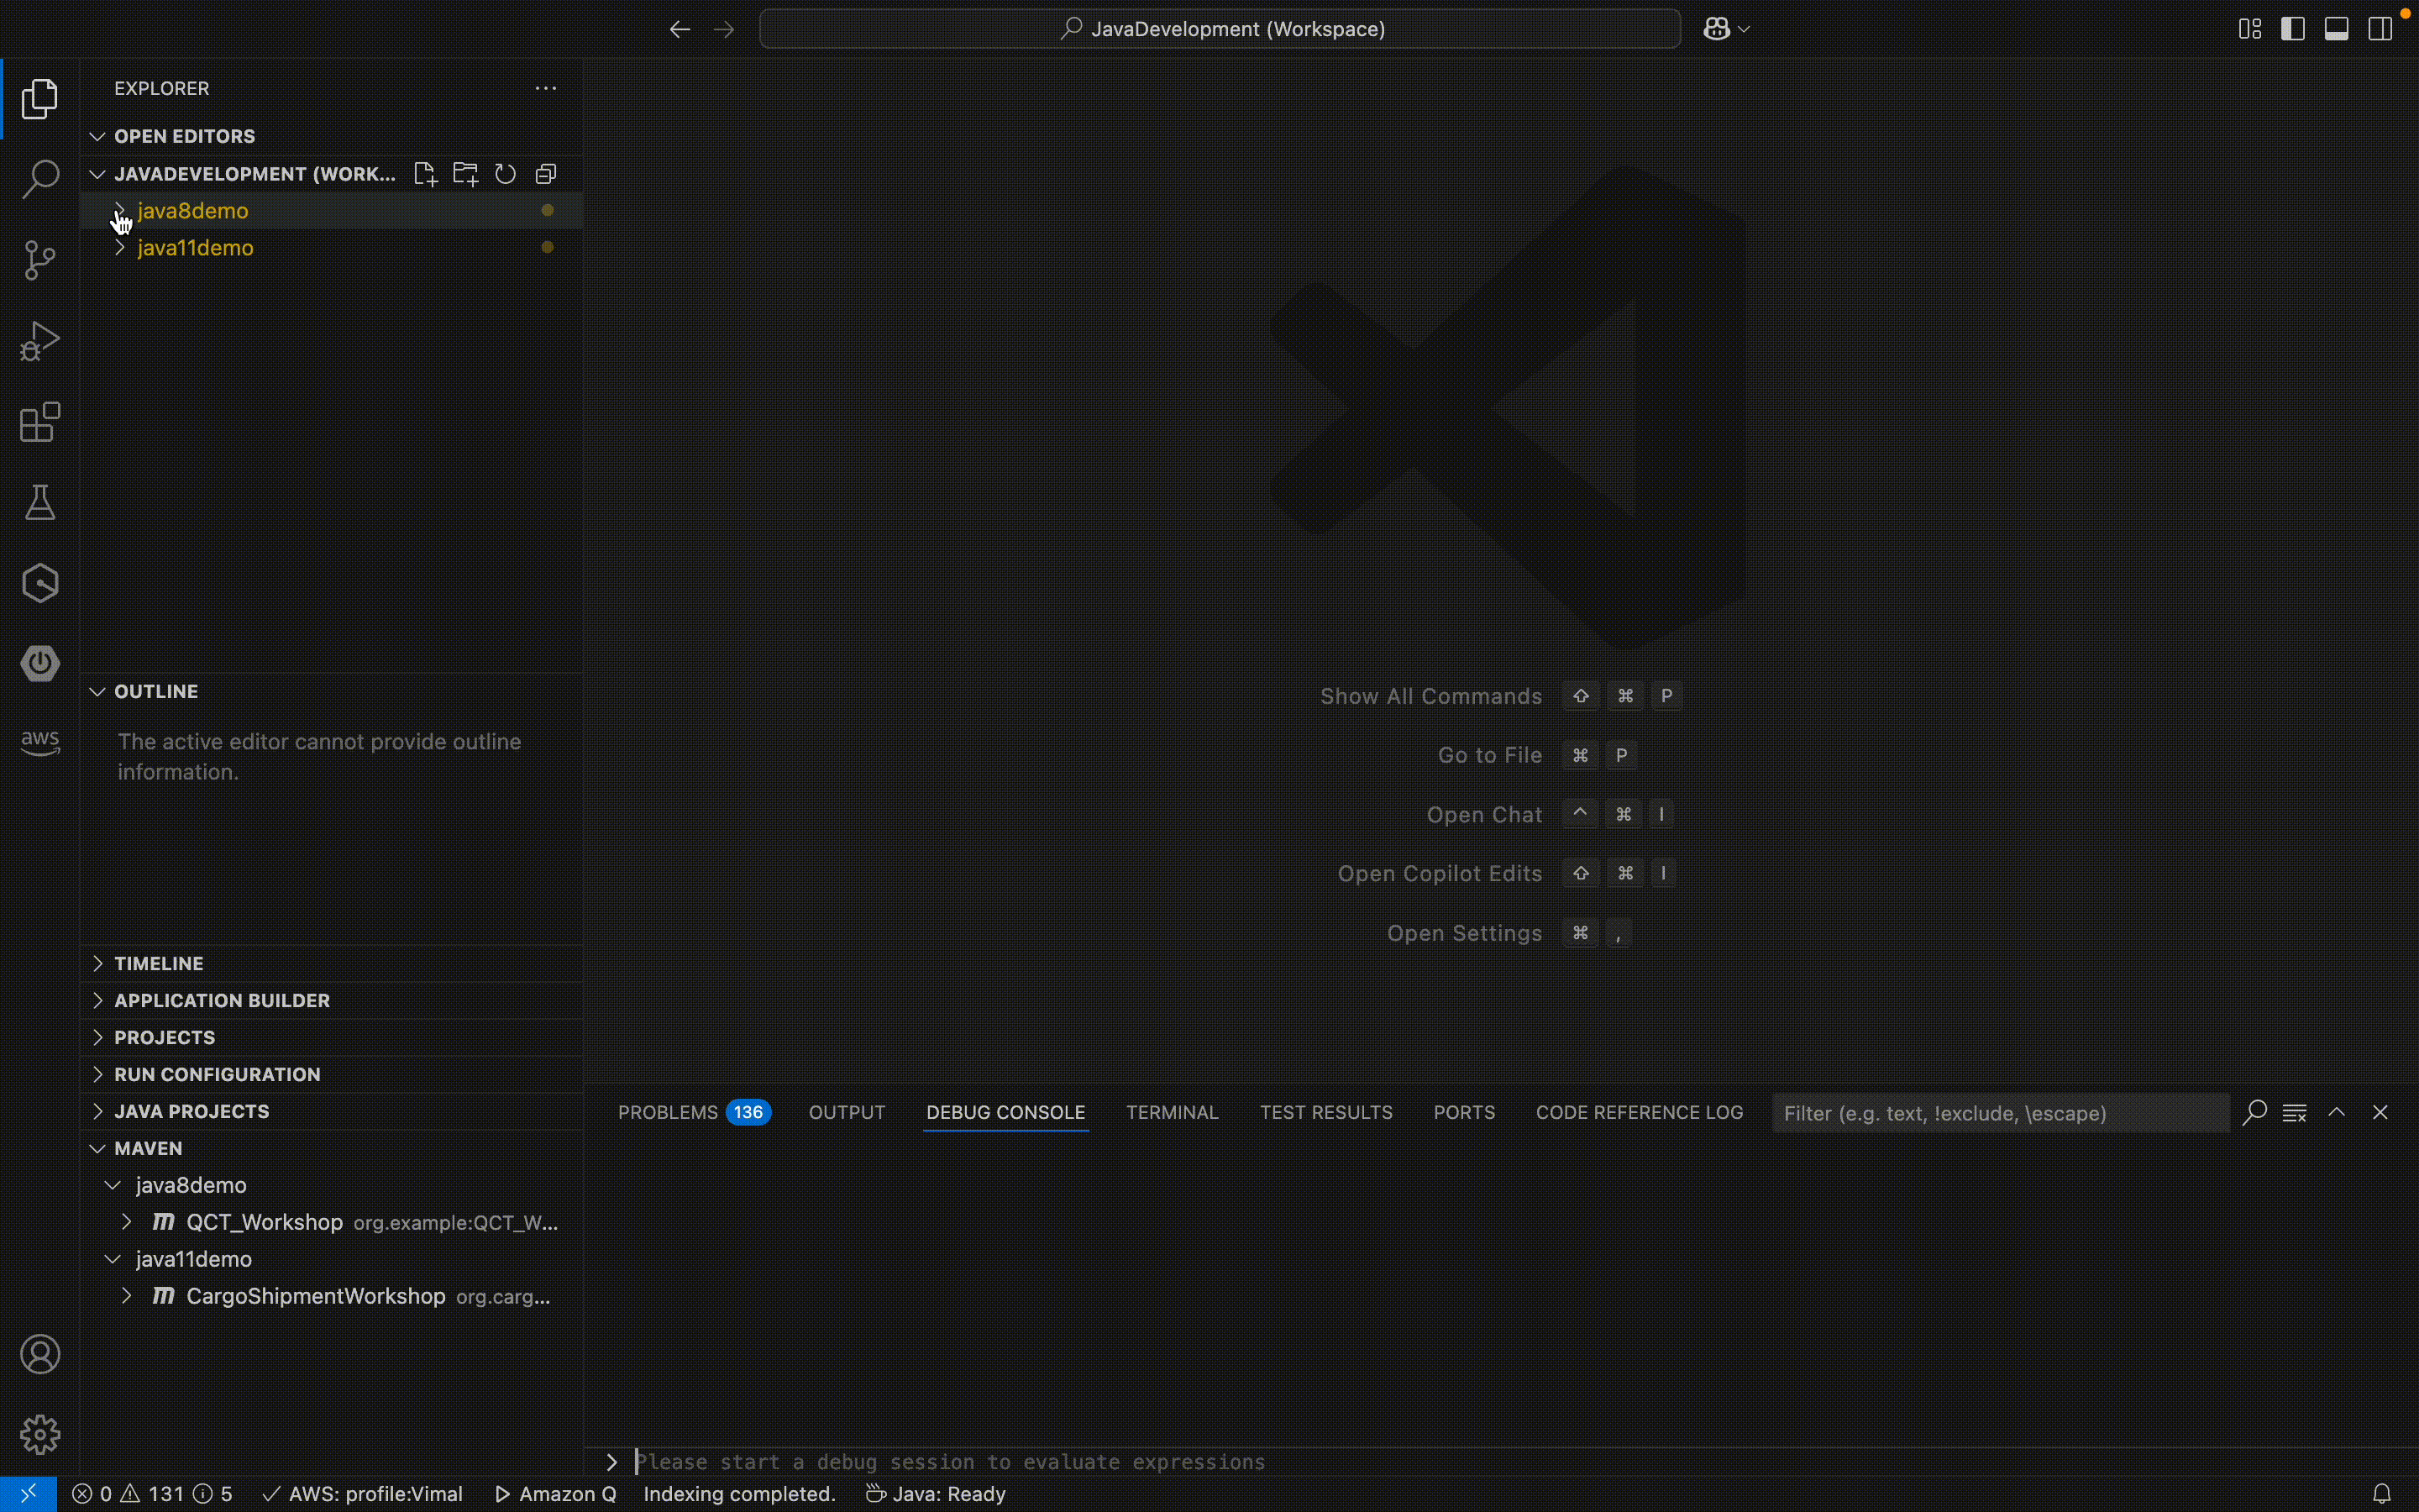
Task: Click Amazon Q in status bar
Action: coord(556,1494)
